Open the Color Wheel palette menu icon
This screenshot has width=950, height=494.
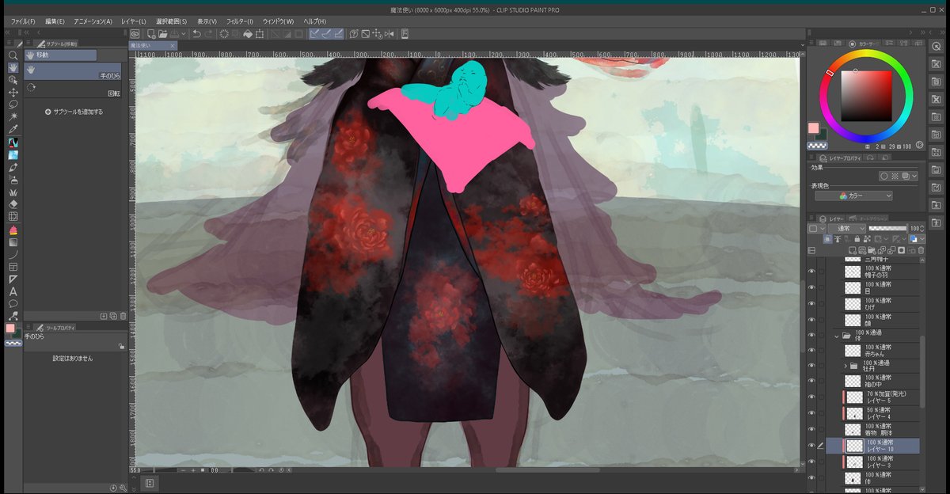coord(811,44)
